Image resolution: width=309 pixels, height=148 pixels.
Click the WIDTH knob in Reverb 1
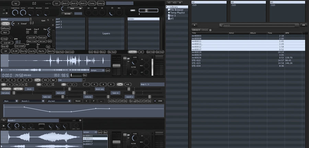pyautogui.click(x=17, y=126)
